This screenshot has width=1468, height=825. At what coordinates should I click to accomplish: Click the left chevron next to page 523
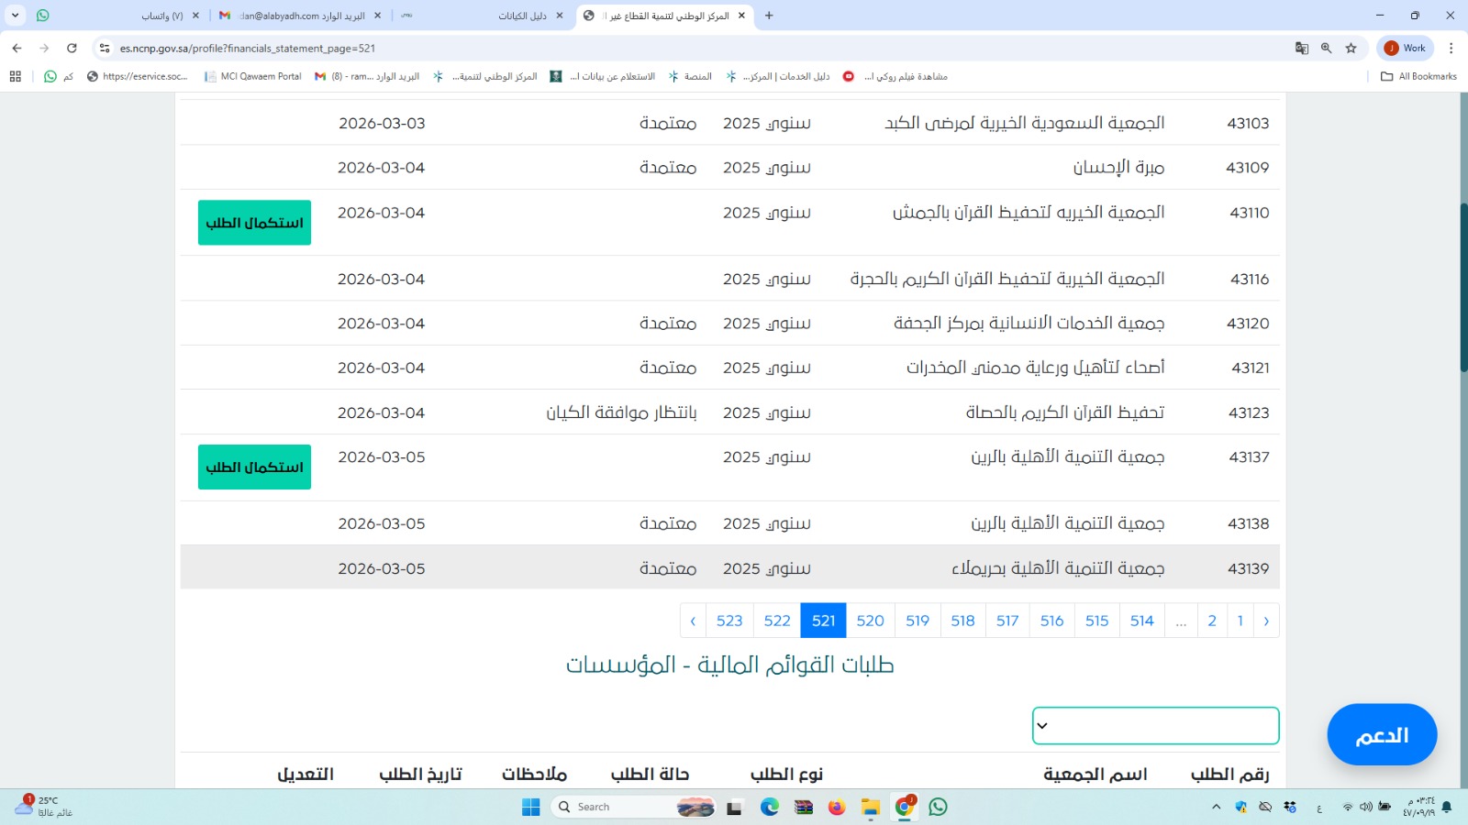click(693, 621)
